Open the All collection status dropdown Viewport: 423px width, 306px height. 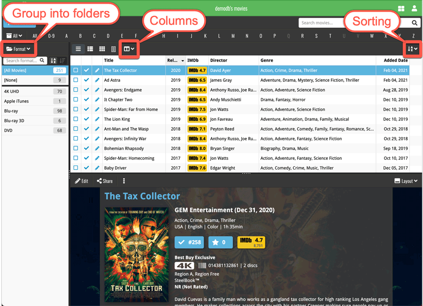pyautogui.click(x=14, y=36)
